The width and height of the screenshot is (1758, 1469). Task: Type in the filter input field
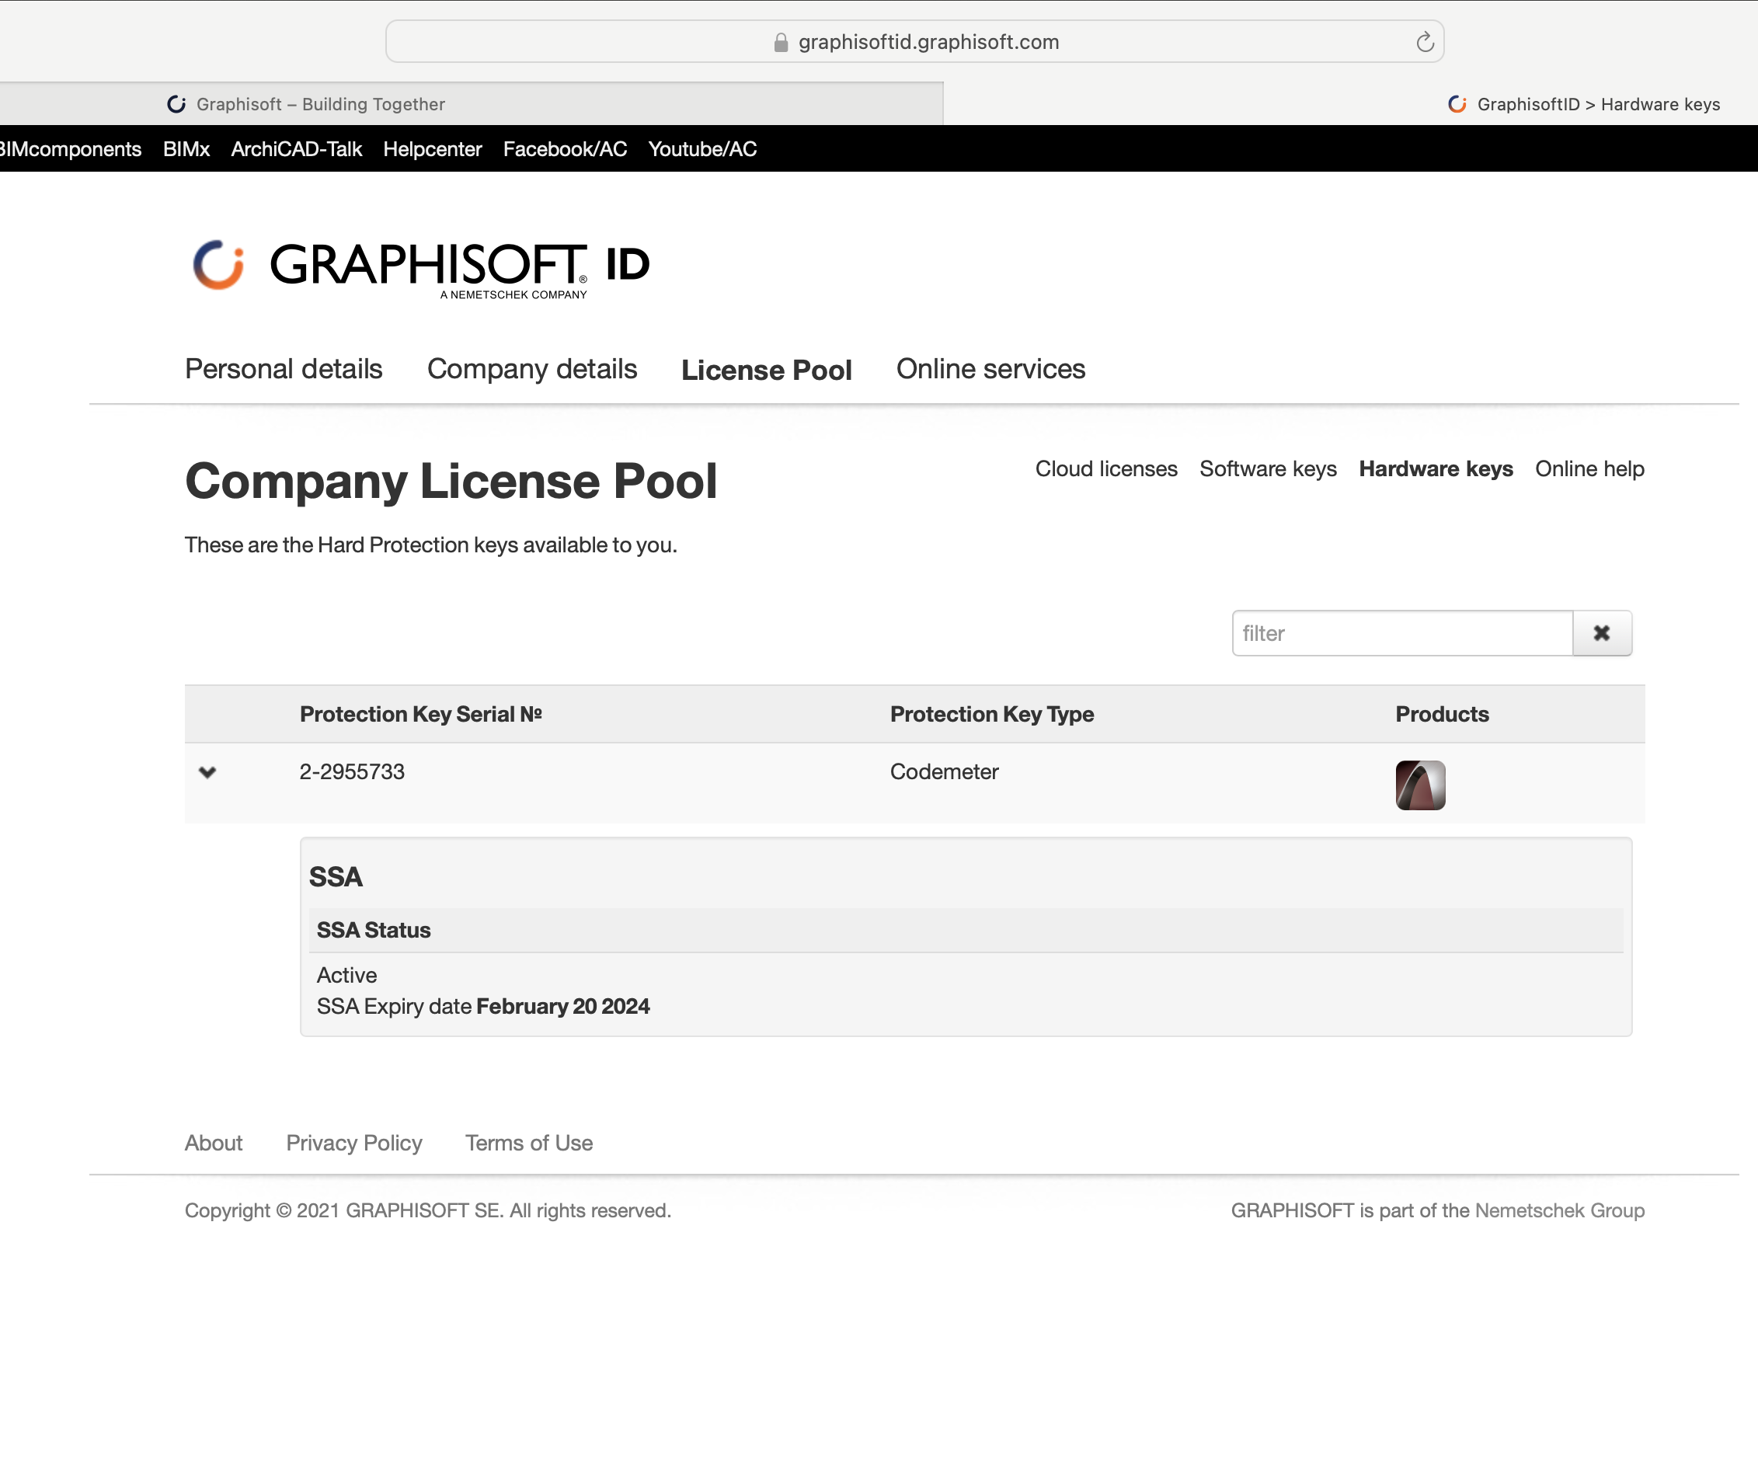pyautogui.click(x=1401, y=633)
